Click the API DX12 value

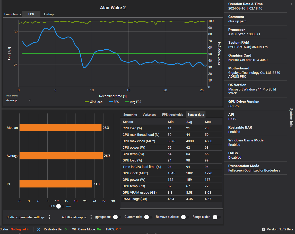(232, 119)
